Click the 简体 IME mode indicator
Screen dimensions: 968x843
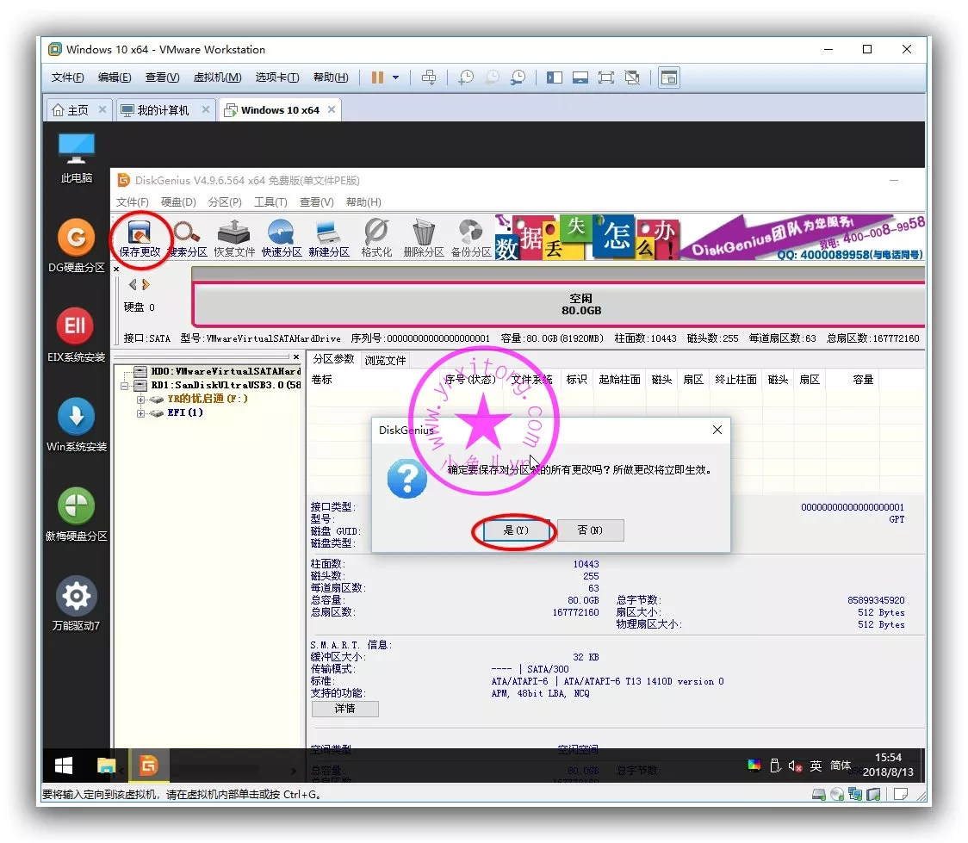tap(841, 766)
